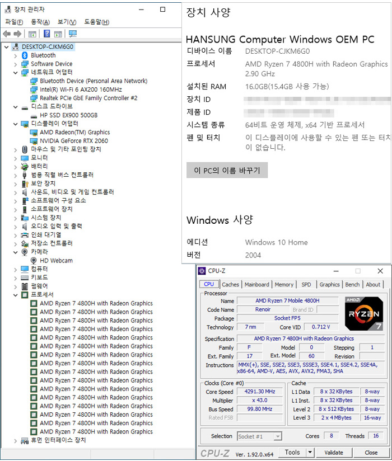This screenshot has height=461, width=392.
Task: Click the CPU-Z app icon in title bar
Action: coord(202,271)
